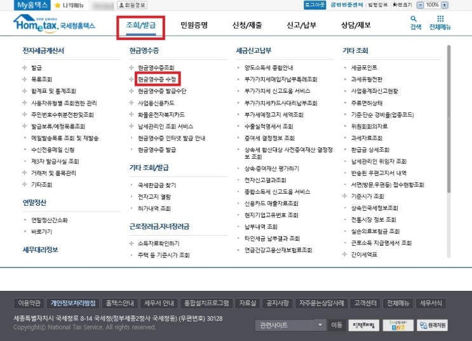This screenshot has height=341, width=472.
Task: Expand the plus next to 사업용신용카드
Action: point(131,103)
